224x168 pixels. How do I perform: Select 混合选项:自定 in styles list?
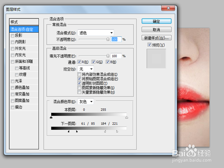pyautogui.click(x=24, y=29)
